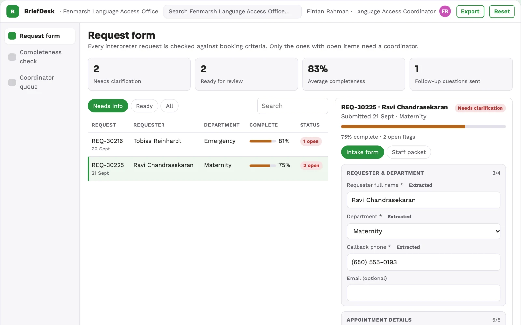The height and width of the screenshot is (325, 521).
Task: Click the 81% completeness bar
Action: (263, 141)
